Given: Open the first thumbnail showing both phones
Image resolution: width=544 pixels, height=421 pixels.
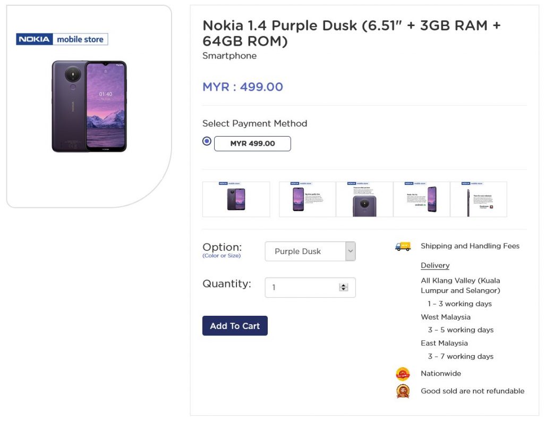Looking at the screenshot, I should pyautogui.click(x=236, y=199).
